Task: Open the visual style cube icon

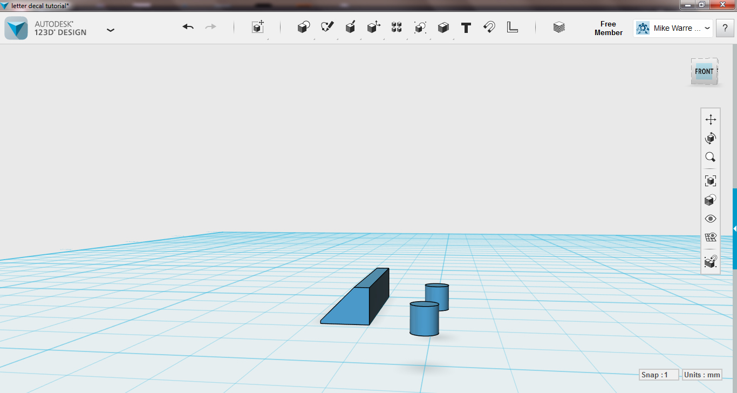Action: [x=711, y=200]
